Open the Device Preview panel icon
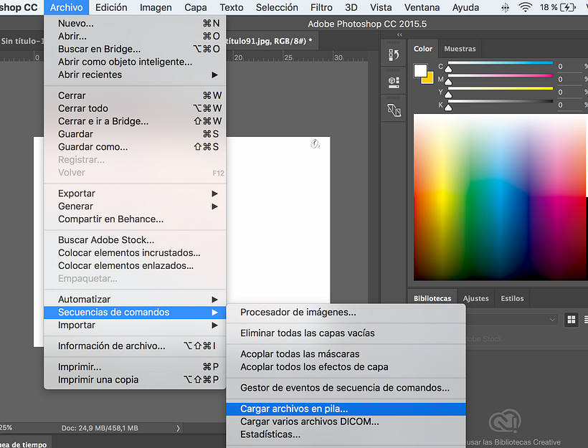Screen dimensions: 588x448 coord(394,110)
